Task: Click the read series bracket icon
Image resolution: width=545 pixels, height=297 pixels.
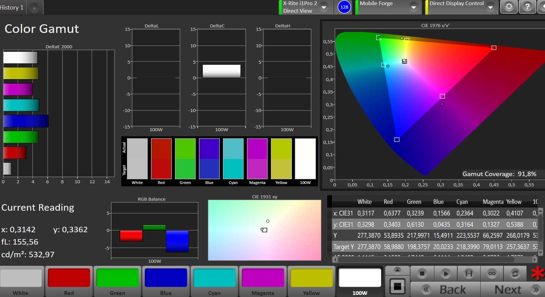Action: [x=469, y=273]
